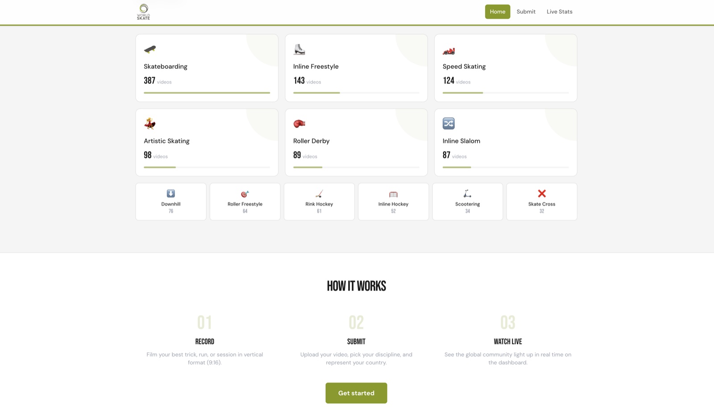This screenshot has height=413, width=714.
Task: Click the World Skate logo
Action: point(144,12)
